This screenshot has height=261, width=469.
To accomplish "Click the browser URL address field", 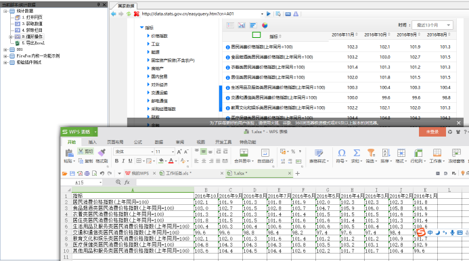I will tap(200, 14).
